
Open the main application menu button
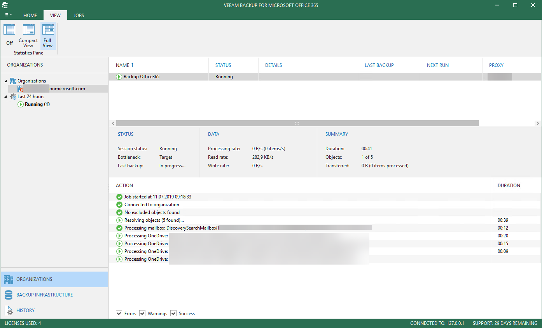point(8,15)
